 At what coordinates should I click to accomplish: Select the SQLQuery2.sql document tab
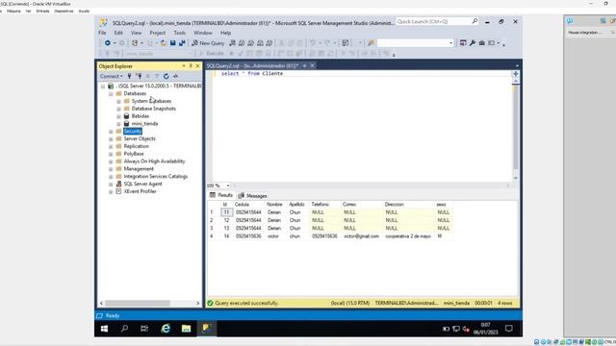pyautogui.click(x=252, y=66)
